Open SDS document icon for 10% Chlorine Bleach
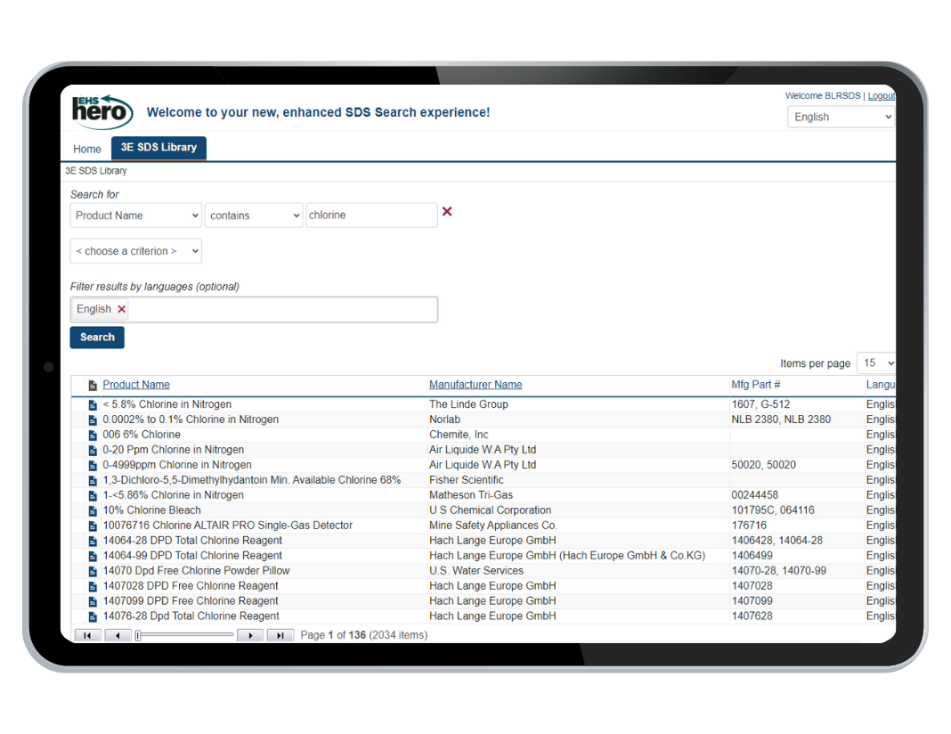Image resolution: width=951 pixels, height=734 pixels. (x=93, y=511)
